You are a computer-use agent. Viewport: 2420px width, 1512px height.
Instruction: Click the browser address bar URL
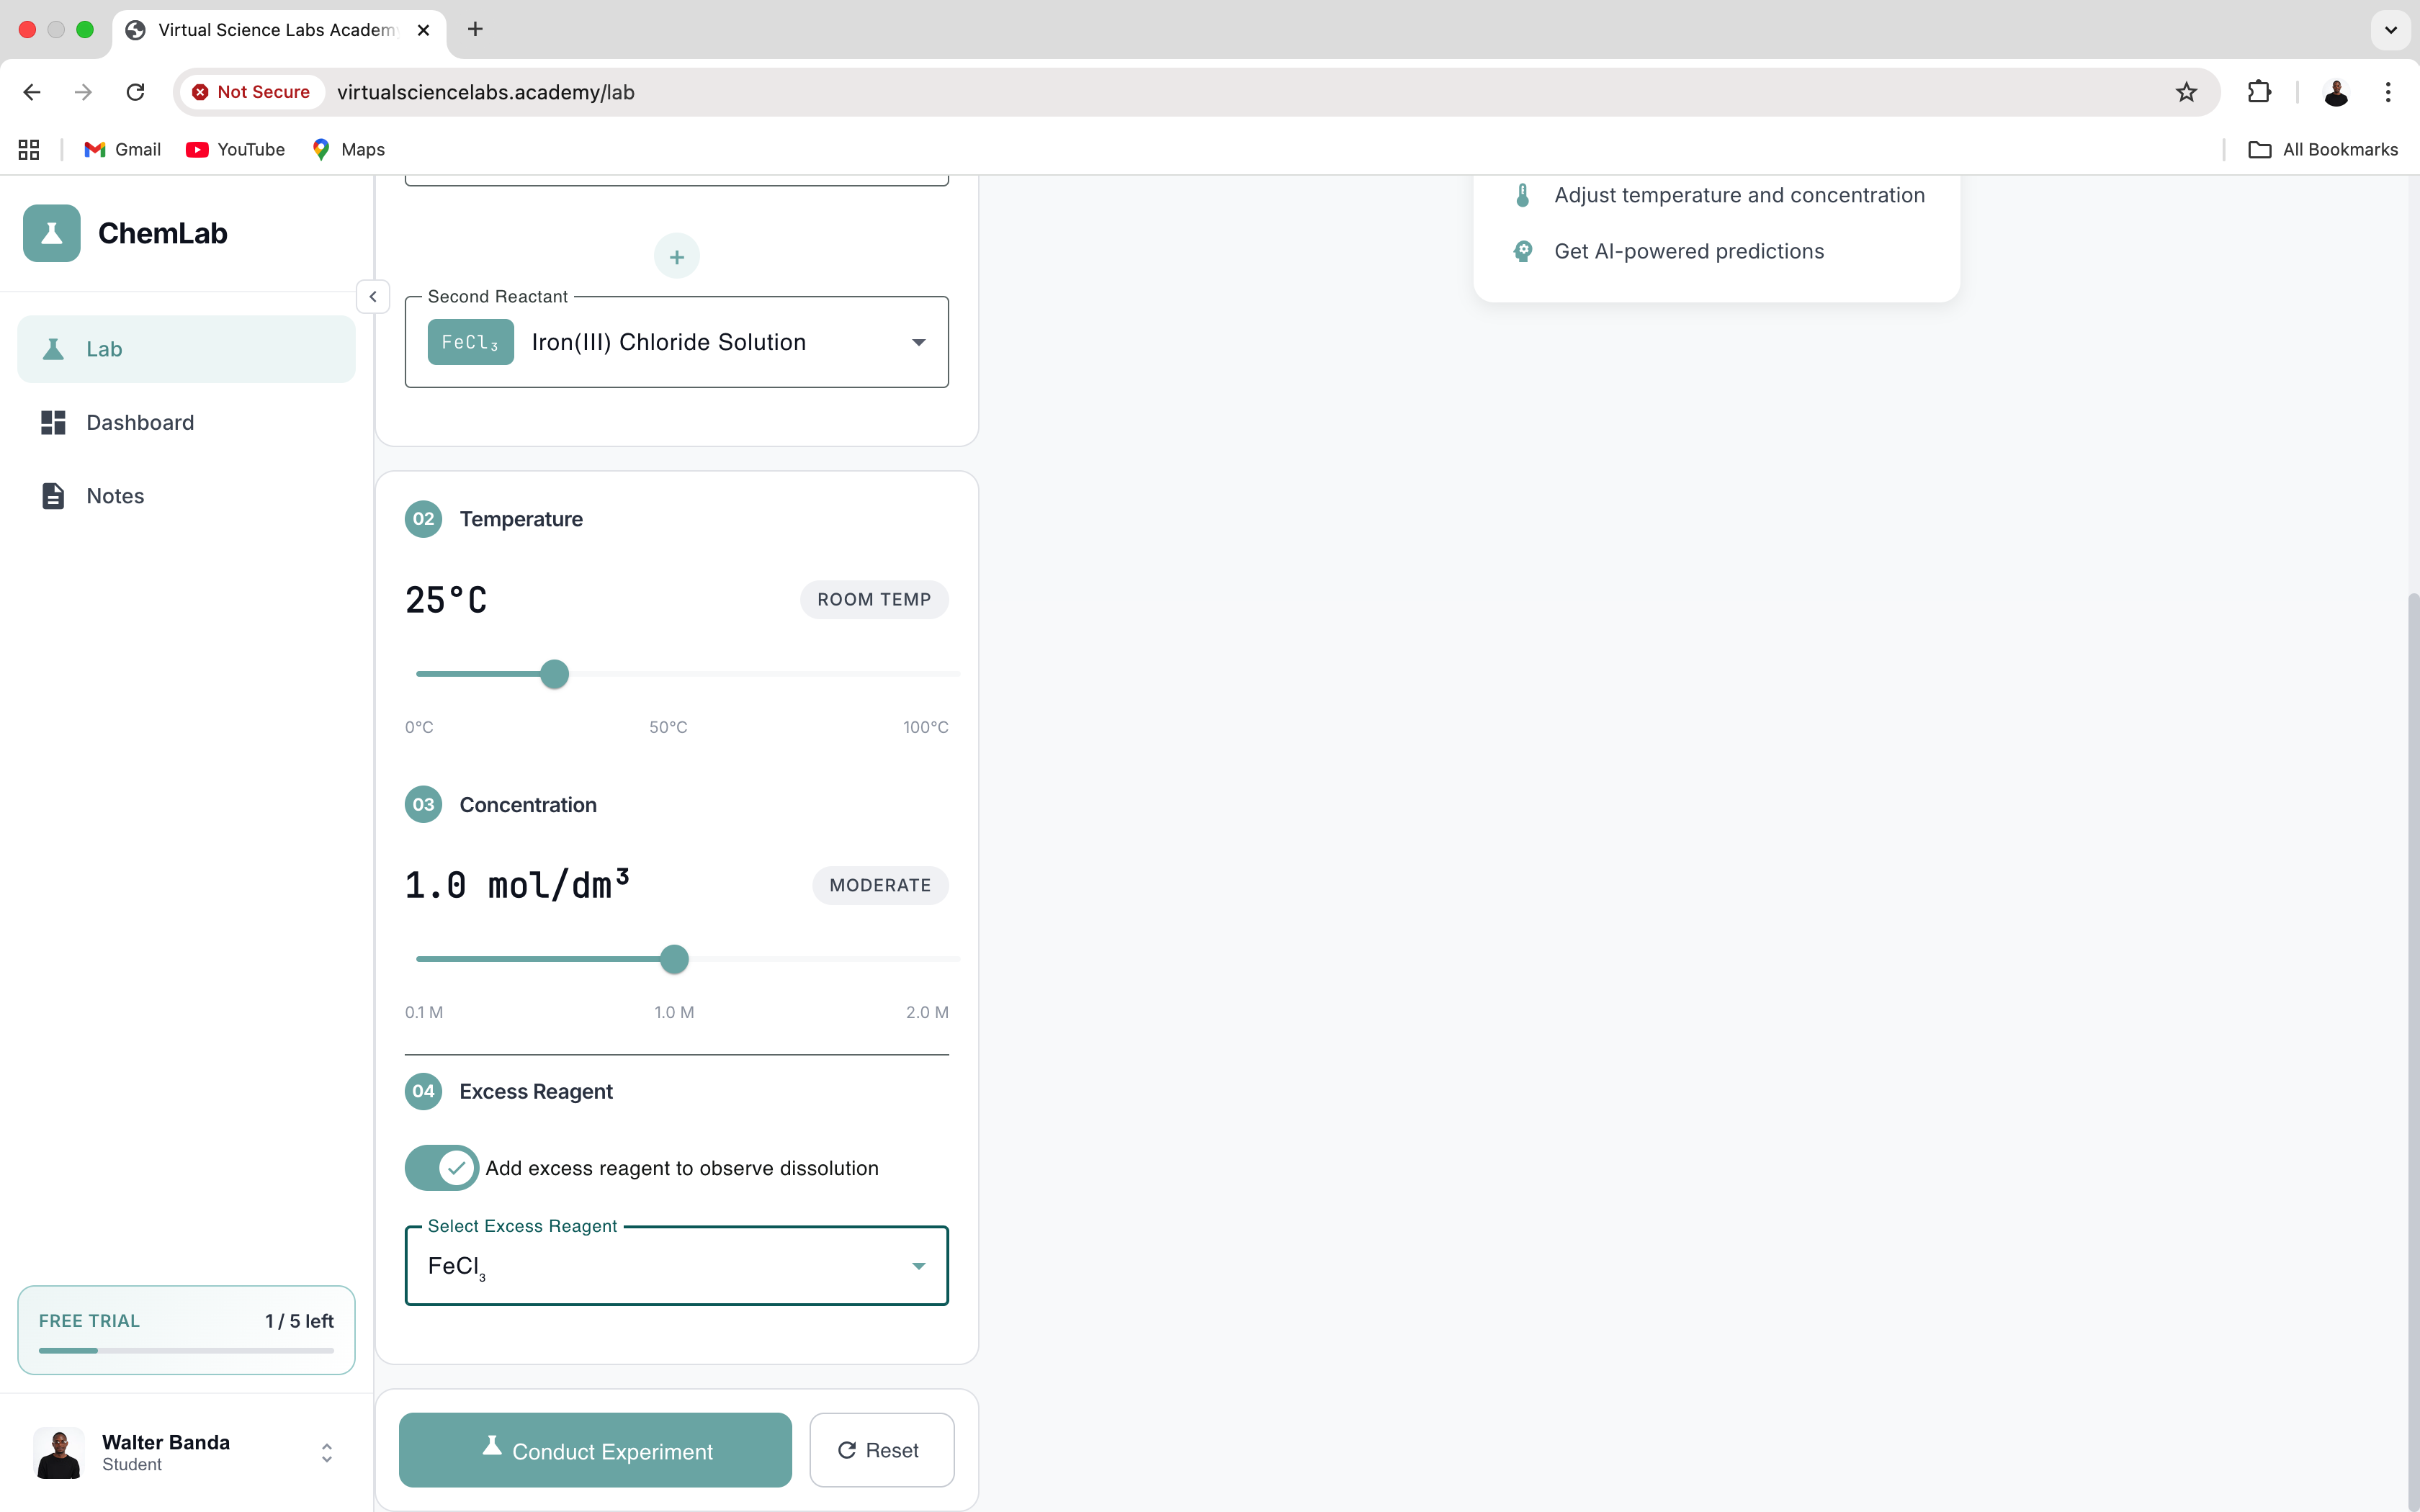tap(485, 92)
